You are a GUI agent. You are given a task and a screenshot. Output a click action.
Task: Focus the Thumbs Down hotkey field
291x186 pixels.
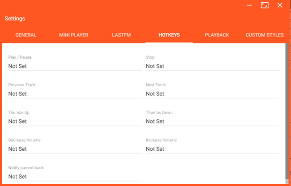[x=212, y=121]
